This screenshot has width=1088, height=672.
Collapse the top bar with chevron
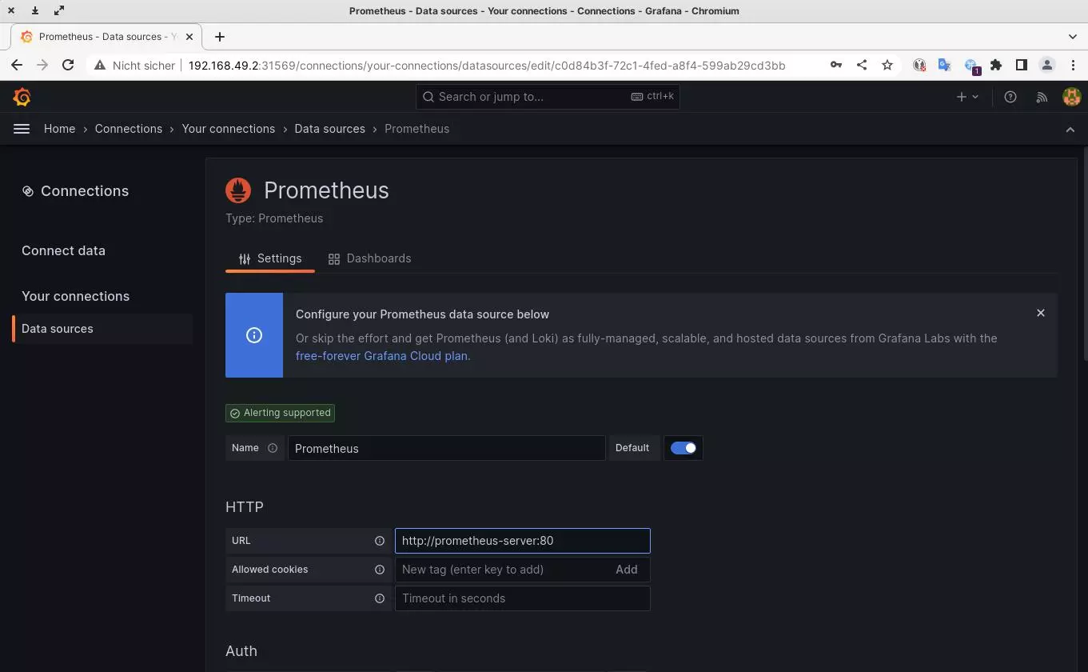pyautogui.click(x=1070, y=130)
